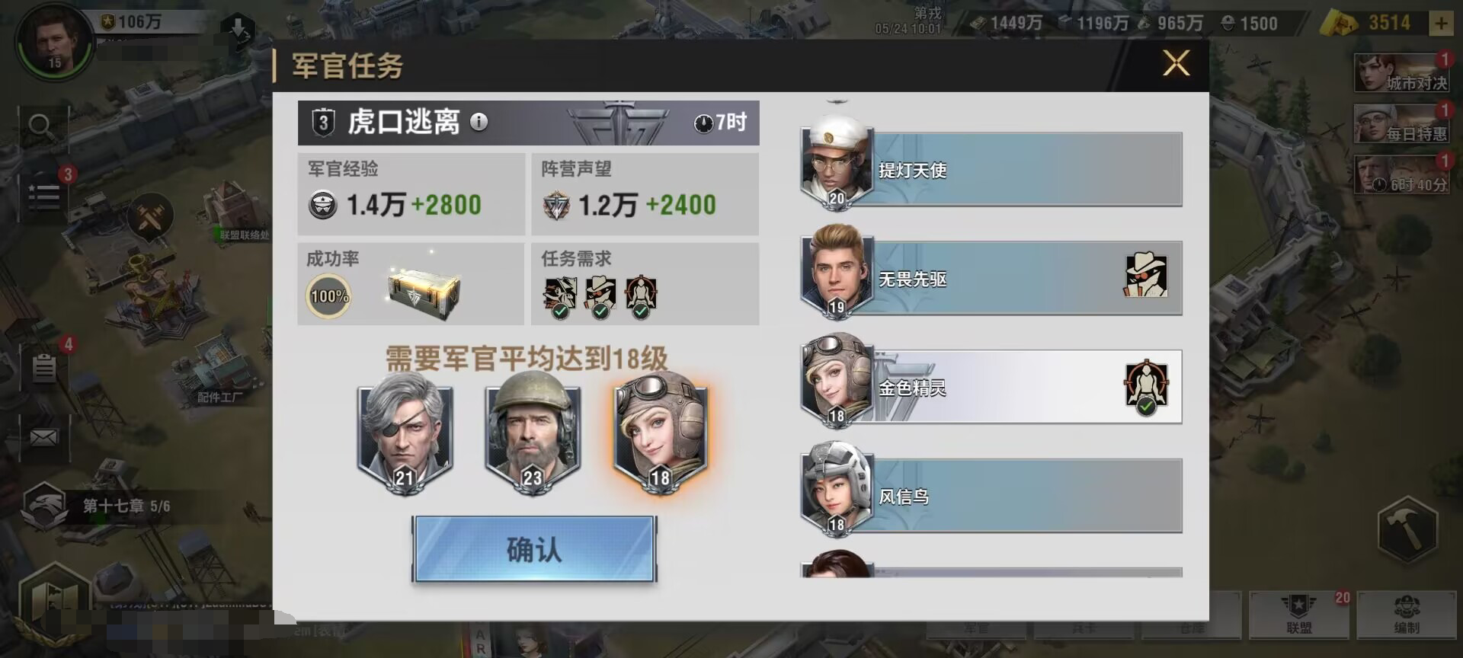Screen dimensions: 1463x658
Task: Click the download arrow icon at top
Action: (x=238, y=30)
